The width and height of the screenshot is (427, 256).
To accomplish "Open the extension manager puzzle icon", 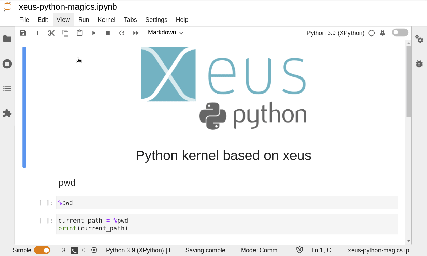I will pos(7,113).
